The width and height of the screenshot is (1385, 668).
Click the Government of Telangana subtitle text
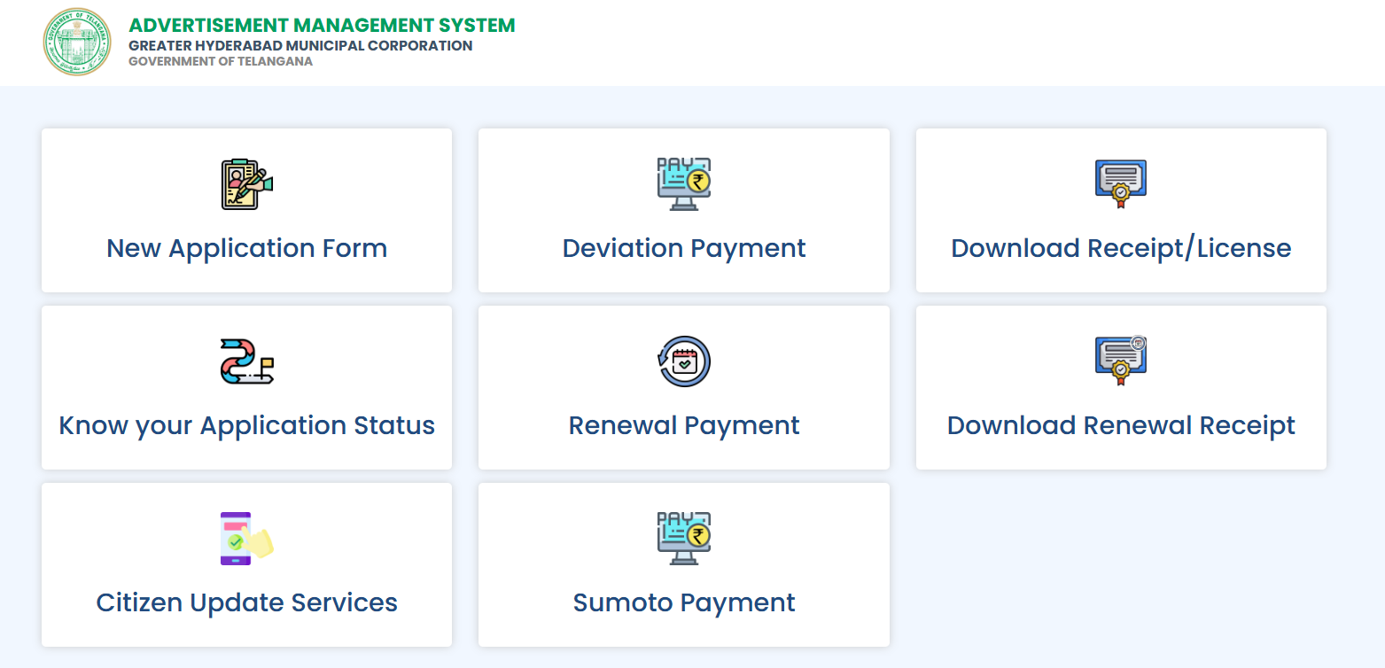pyautogui.click(x=221, y=62)
